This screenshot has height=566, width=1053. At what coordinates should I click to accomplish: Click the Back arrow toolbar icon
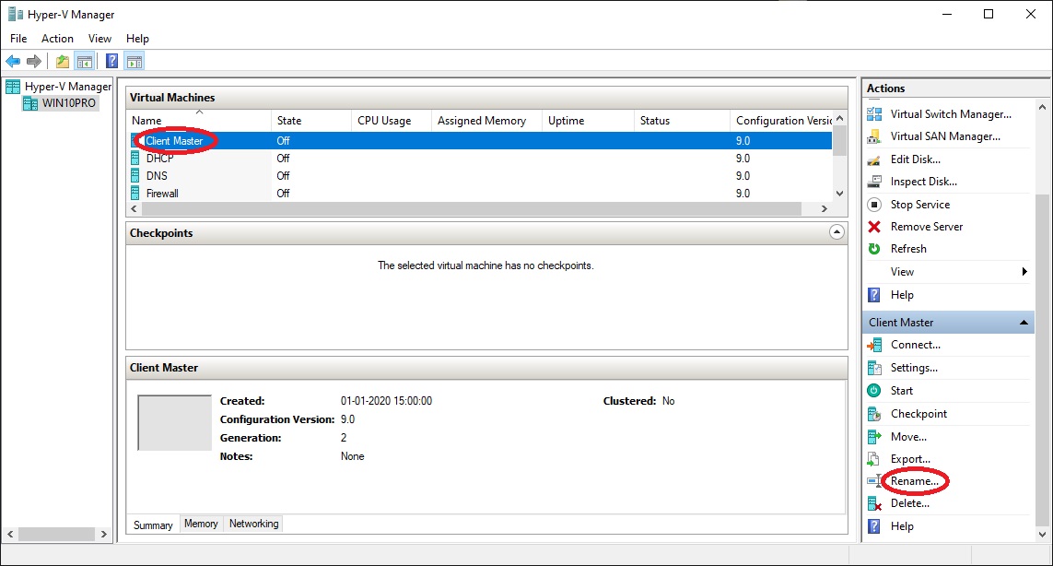tap(13, 62)
